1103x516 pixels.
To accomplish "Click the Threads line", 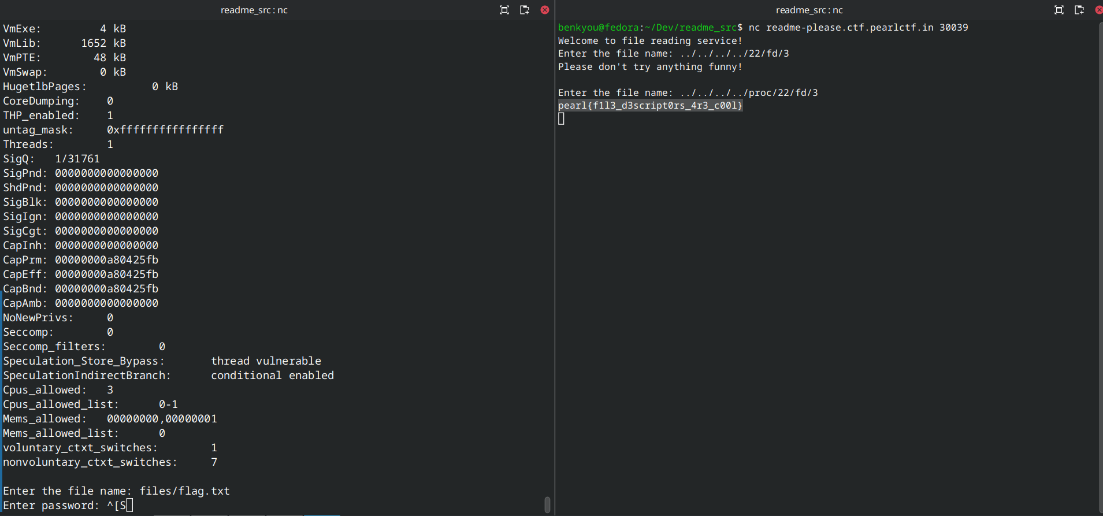I will 58,144.
